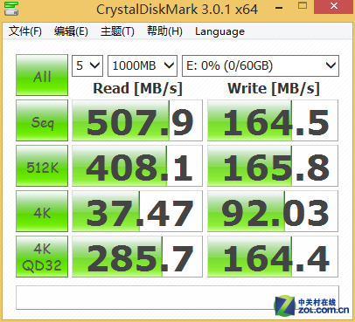Open the Language menu
Image resolution: width=355 pixels, height=322 pixels.
(219, 31)
